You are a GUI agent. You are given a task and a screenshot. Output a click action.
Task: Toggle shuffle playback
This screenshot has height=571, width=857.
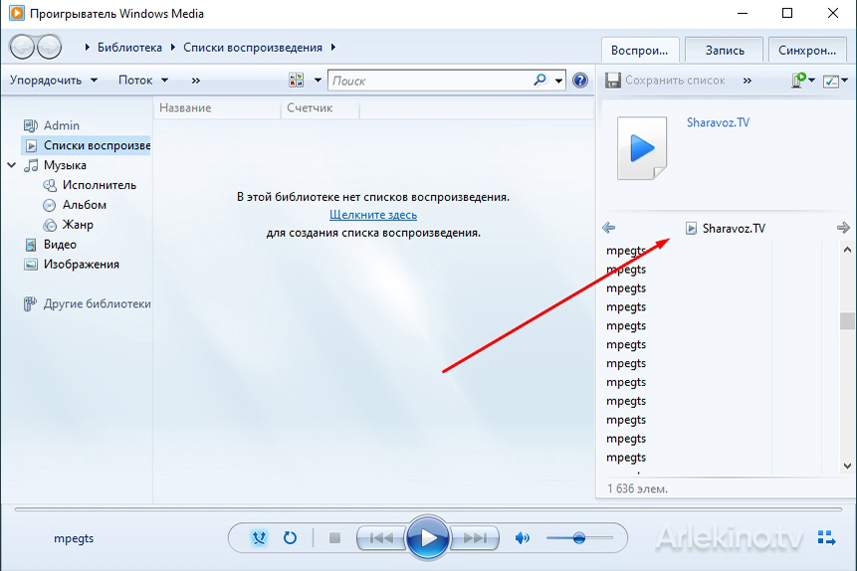click(259, 538)
